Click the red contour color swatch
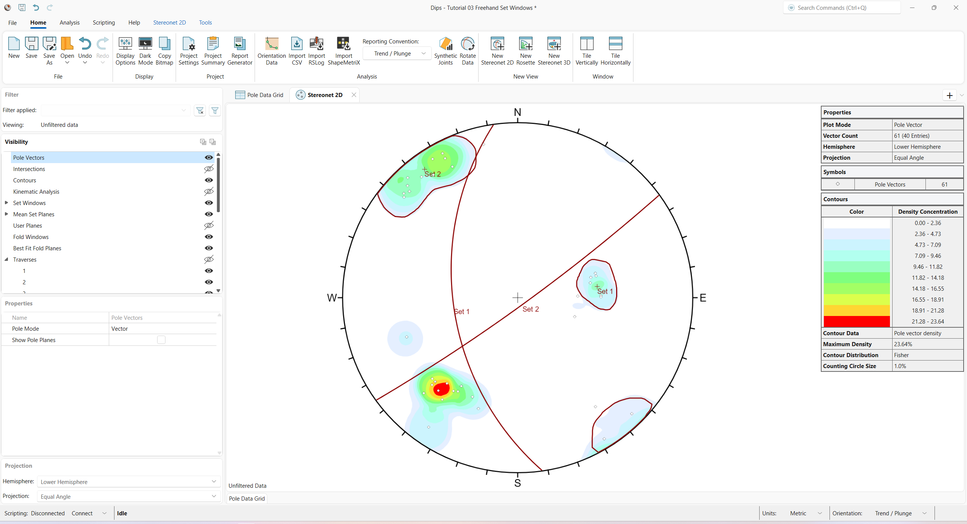Screen dimensions: 967x524 click(856, 321)
